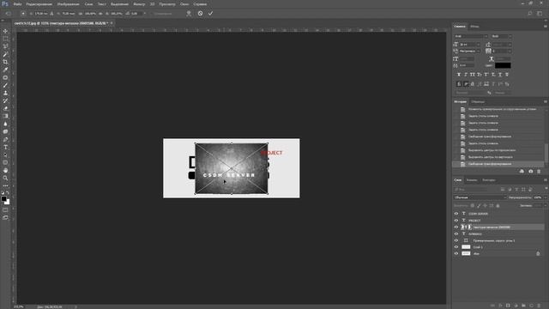This screenshot has width=549, height=309.
Task: Toggle strikethrough in Character panel
Action: 507,75
